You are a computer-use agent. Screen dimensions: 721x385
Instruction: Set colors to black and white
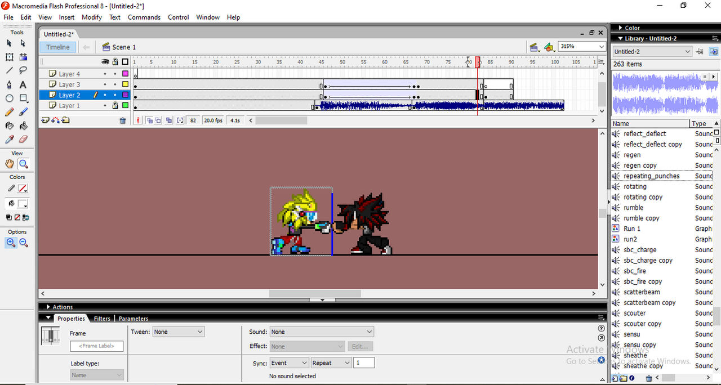pos(9,218)
